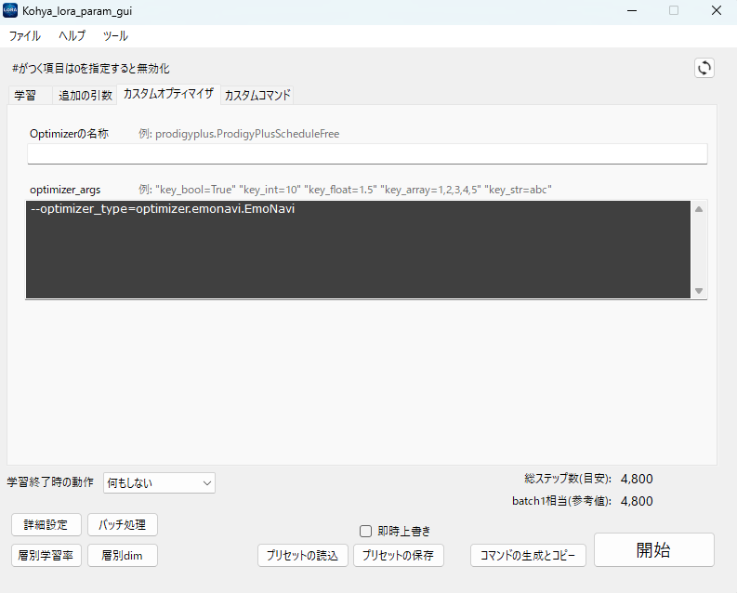Toggle the 即時上書き checkbox

coord(365,531)
